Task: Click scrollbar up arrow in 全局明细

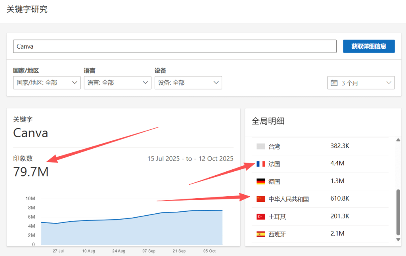Action: pyautogui.click(x=398, y=140)
